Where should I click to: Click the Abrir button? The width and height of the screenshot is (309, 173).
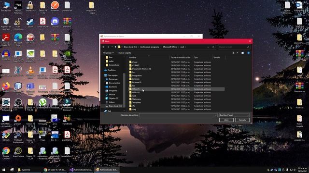click(226, 120)
